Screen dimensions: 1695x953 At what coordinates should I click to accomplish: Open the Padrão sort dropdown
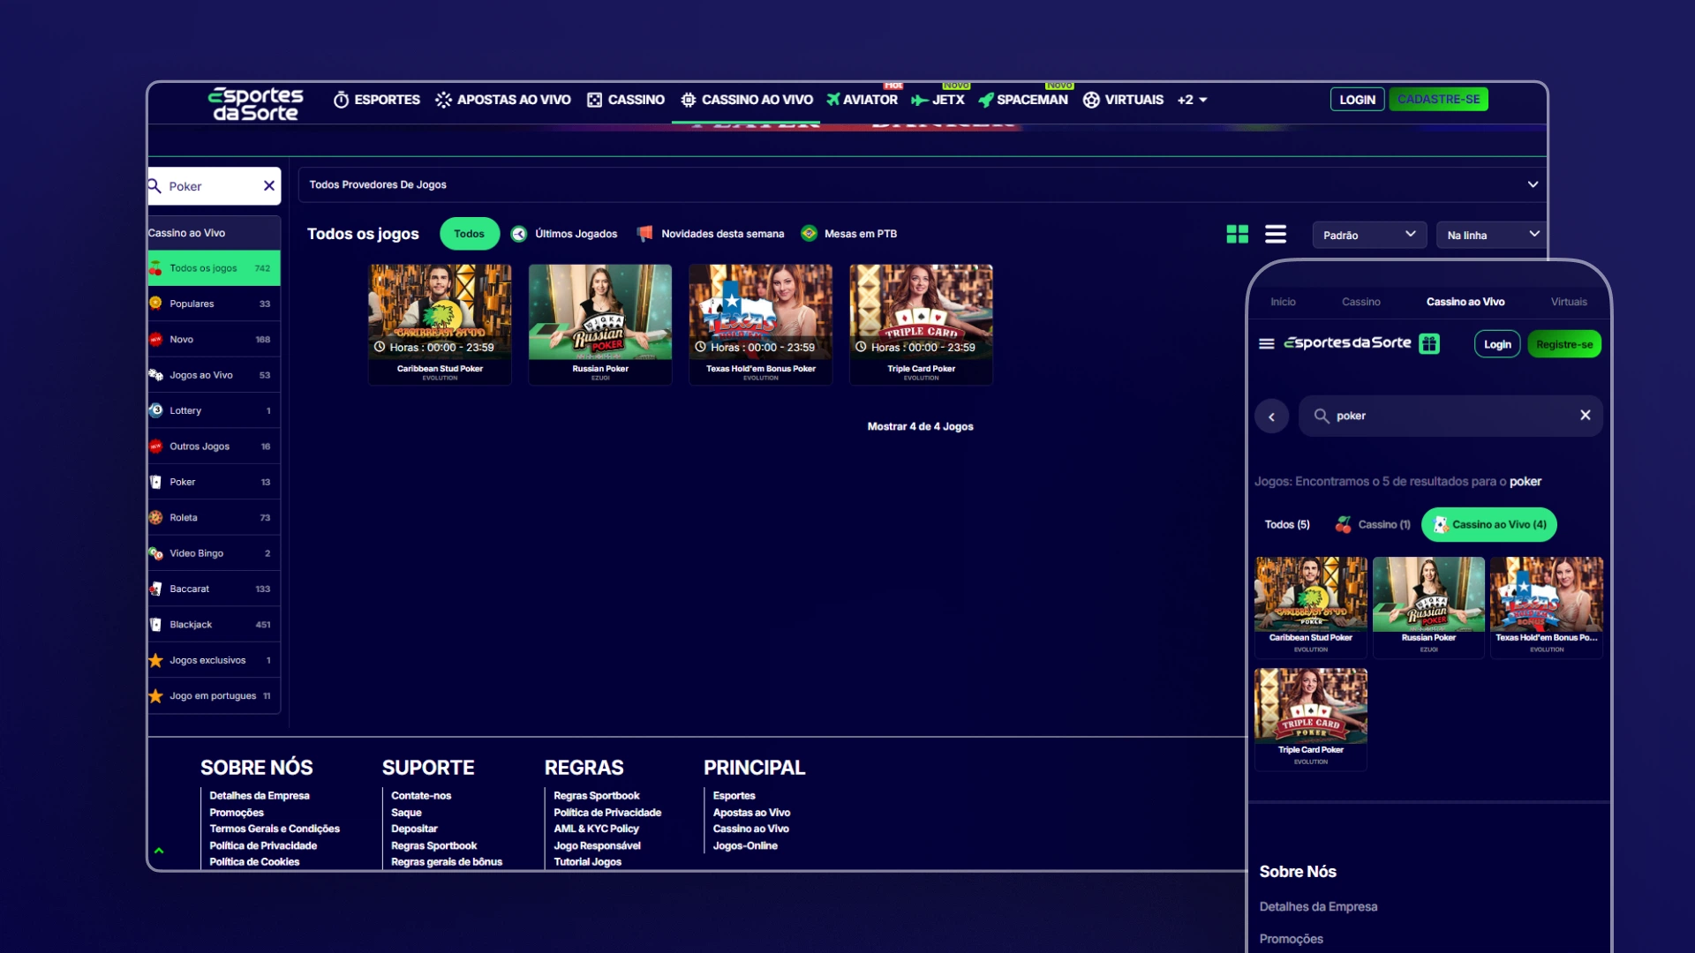coord(1369,235)
